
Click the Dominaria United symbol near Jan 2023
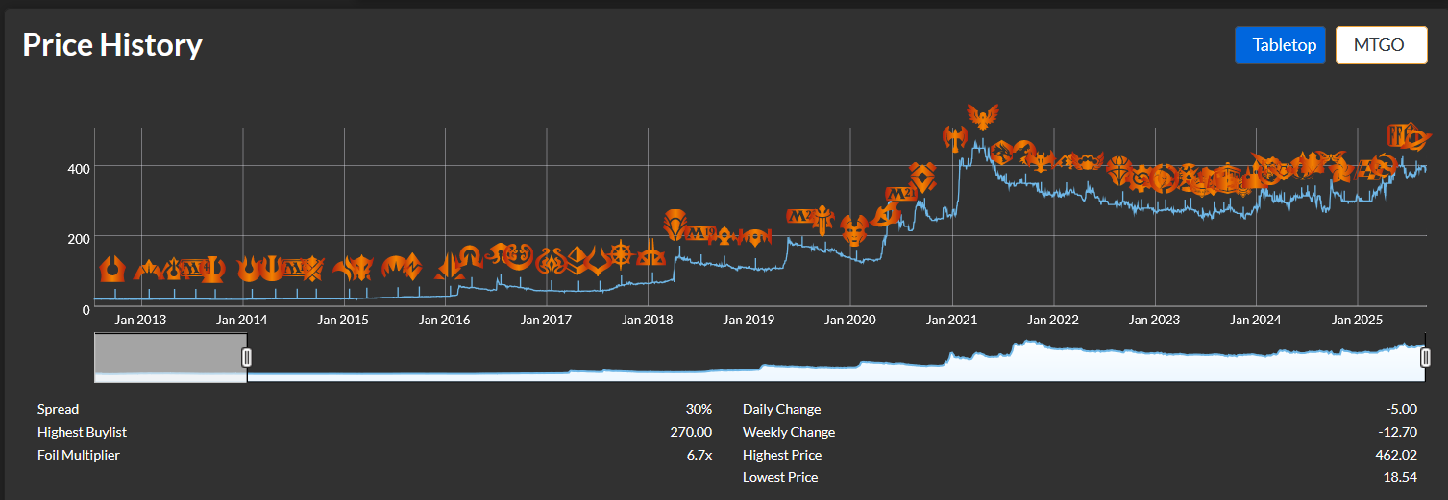point(1119,171)
